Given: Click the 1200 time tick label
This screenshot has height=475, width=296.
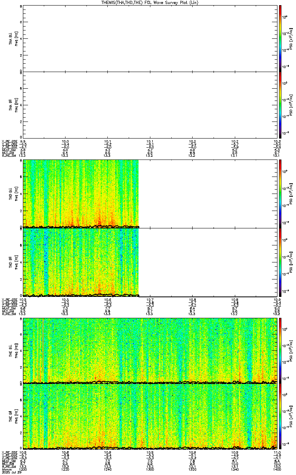Looking at the screenshot, I should [23, 469].
